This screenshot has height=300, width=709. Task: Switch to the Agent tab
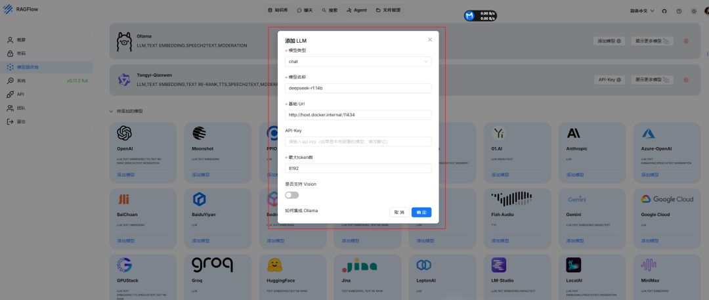(x=356, y=10)
